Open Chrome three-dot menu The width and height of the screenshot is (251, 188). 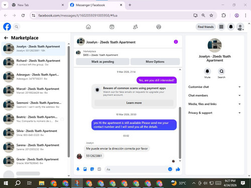click(245, 16)
